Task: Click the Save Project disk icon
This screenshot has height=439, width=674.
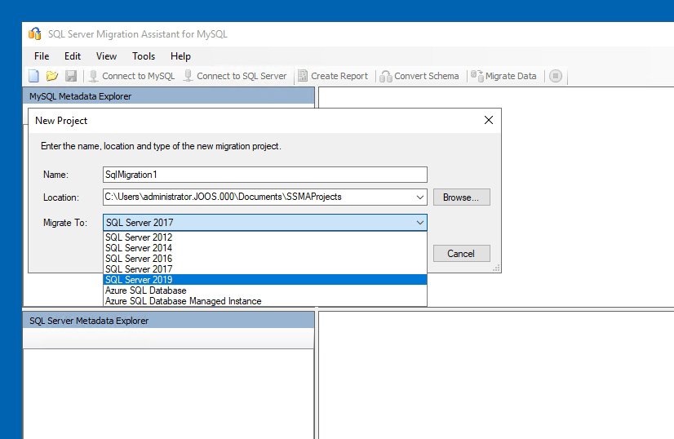Action: pyautogui.click(x=70, y=76)
